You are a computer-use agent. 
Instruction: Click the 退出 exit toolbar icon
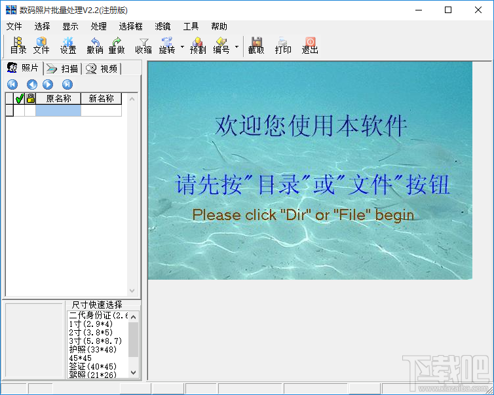pyautogui.click(x=310, y=45)
